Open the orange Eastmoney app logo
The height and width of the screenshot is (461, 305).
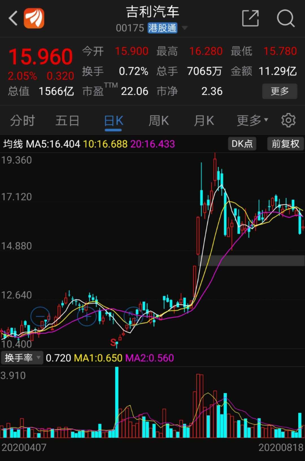point(34,18)
